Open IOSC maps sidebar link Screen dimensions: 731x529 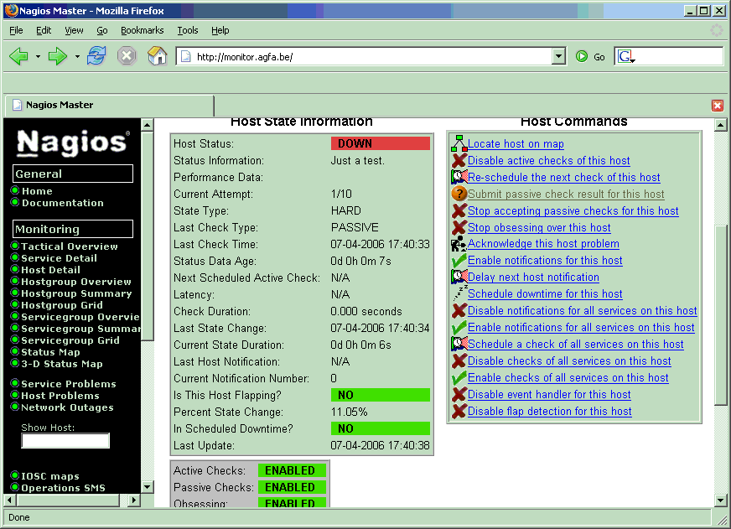50,476
